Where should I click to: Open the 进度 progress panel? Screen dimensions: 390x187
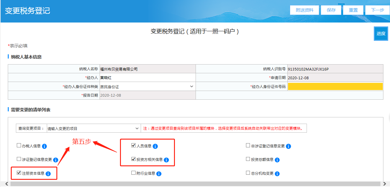point(381,34)
